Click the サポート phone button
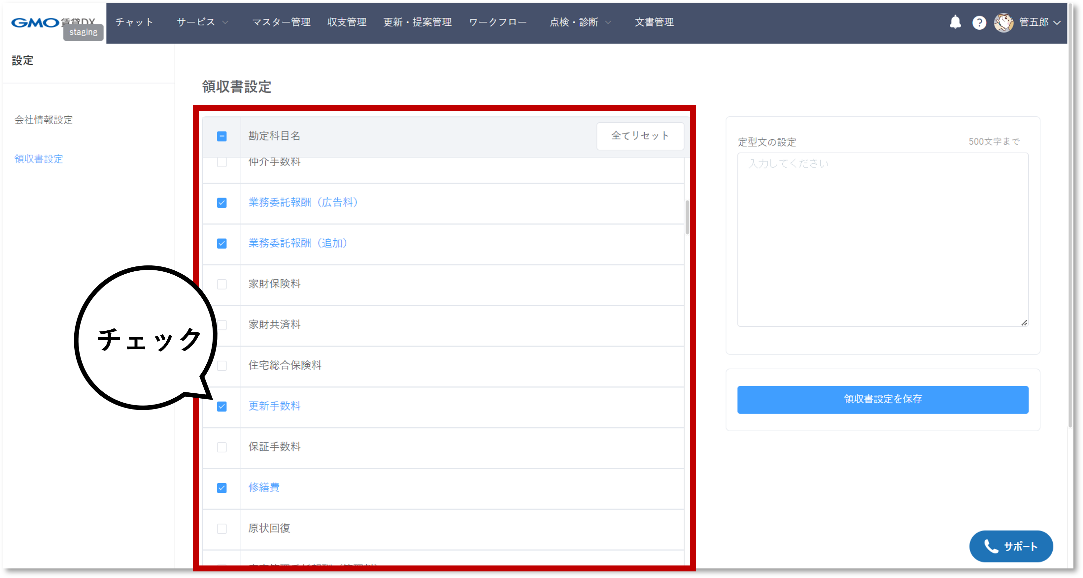Image resolution: width=1083 pixels, height=578 pixels. [1011, 546]
